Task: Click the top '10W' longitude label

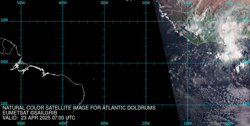Action: pos(188,3)
